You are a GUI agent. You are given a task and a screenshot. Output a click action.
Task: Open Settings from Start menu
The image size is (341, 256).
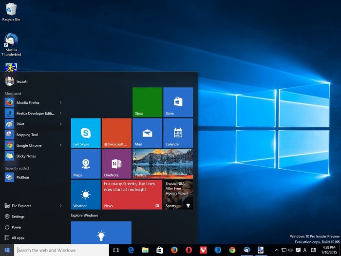(18, 217)
